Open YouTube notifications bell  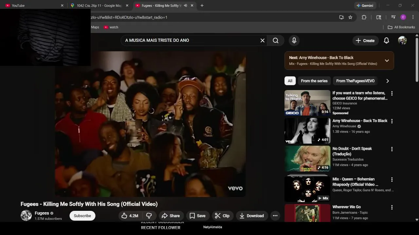386,40
